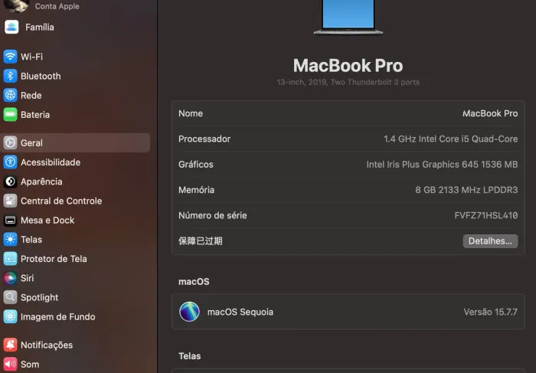Open Telas label in sidebar

tap(31, 239)
